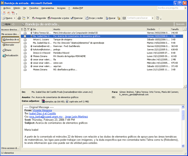Sort by attachment paperclip column header
The height and width of the screenshot is (156, 188).
31,29
